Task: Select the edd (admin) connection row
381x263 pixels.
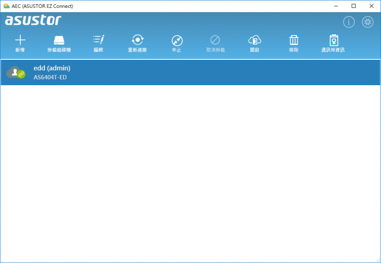Action: [190, 72]
